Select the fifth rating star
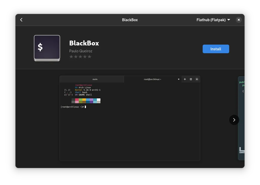 pos(89,57)
